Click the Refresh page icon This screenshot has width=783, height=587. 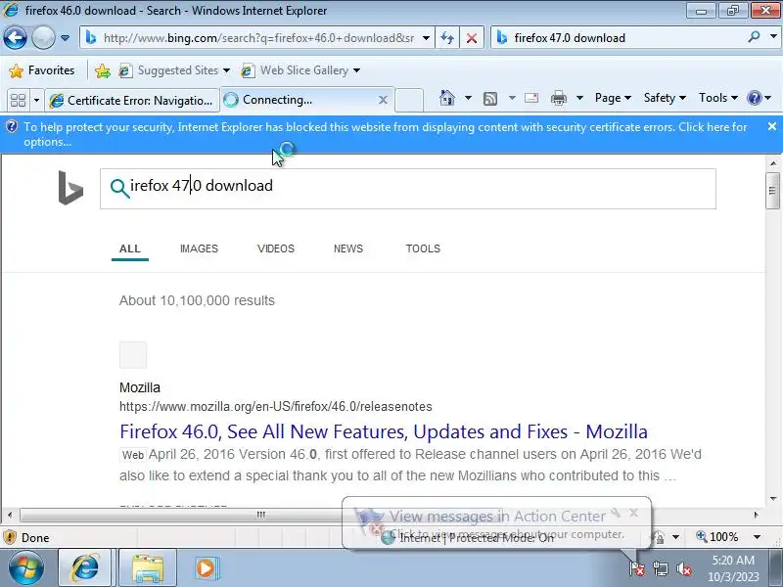[447, 38]
